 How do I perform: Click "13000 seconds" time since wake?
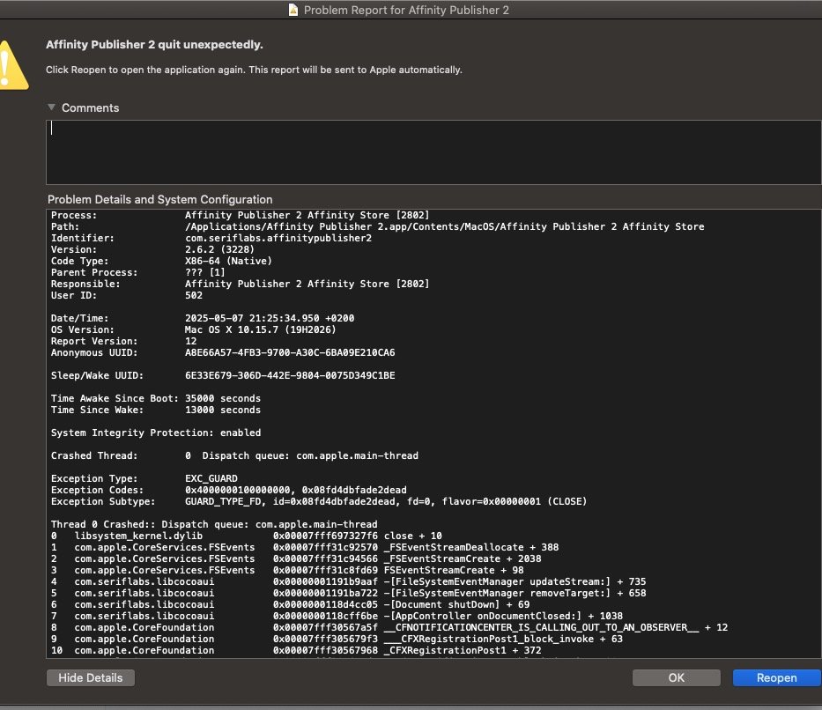[x=223, y=410]
